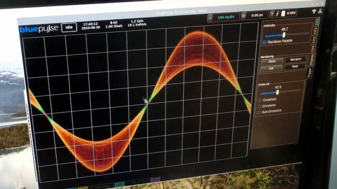Click the 17:40:12 timestamp readout
Screen dimensions: 337x189
pos(91,24)
